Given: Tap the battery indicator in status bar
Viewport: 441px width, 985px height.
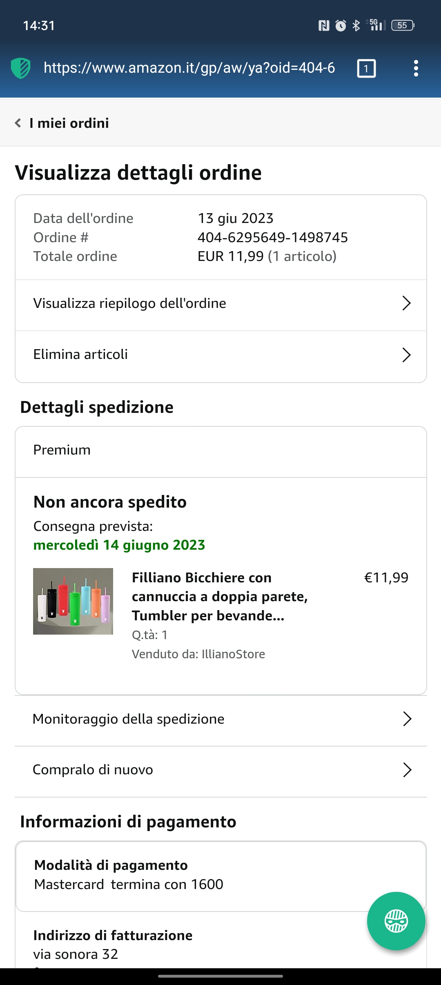Looking at the screenshot, I should tap(403, 25).
